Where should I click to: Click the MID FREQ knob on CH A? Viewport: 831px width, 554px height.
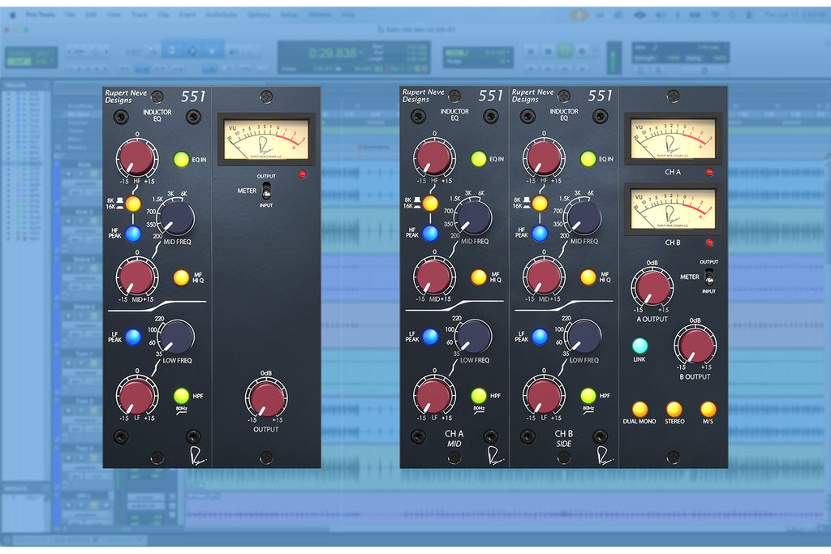click(474, 217)
